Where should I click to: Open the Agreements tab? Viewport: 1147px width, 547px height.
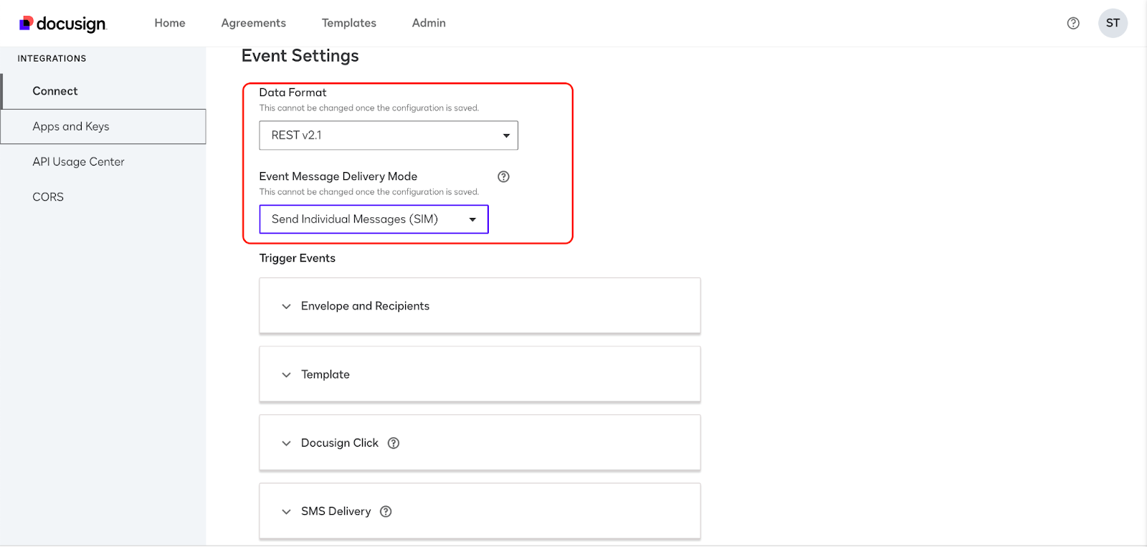click(253, 23)
